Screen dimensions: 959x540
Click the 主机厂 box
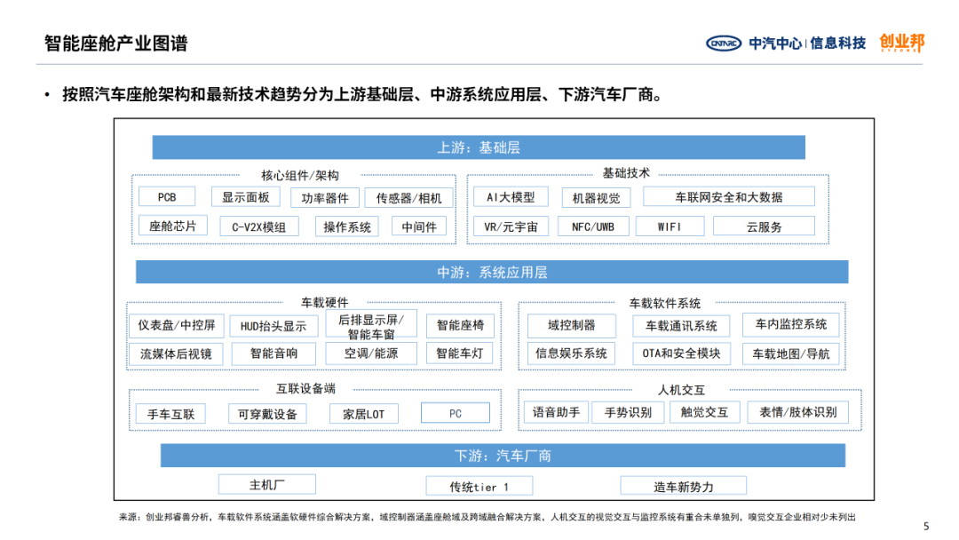pos(266,485)
